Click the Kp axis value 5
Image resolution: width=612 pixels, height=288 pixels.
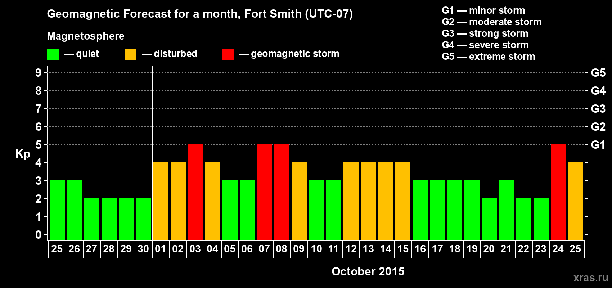pos(38,145)
